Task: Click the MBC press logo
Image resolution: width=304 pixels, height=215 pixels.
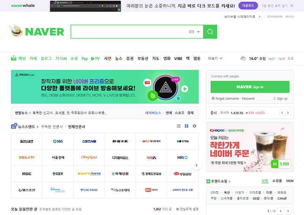Action: tap(27, 174)
